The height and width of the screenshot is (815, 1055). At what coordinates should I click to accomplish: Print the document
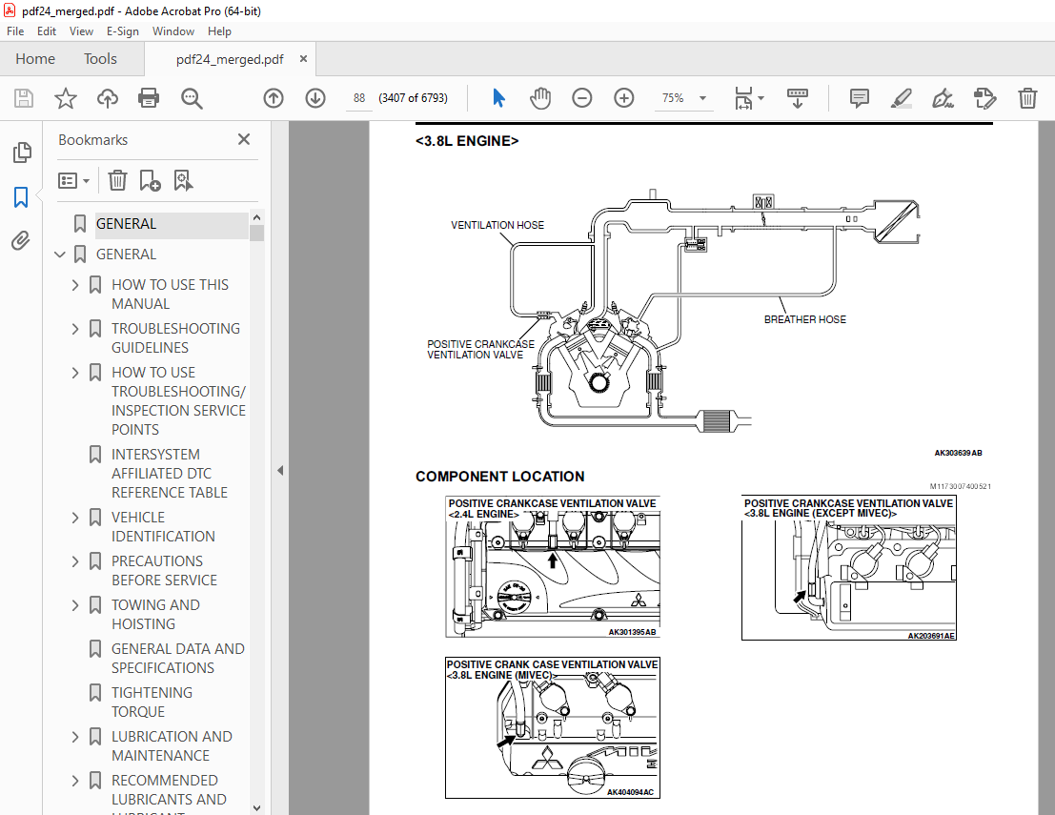click(149, 98)
